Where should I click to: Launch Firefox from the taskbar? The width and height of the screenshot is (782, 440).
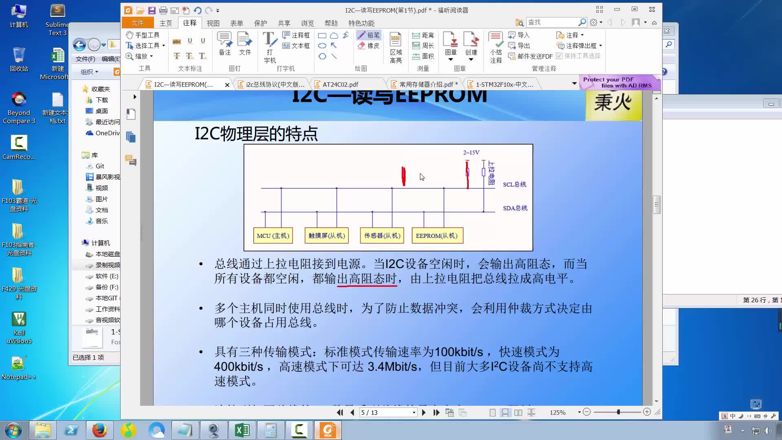point(99,430)
